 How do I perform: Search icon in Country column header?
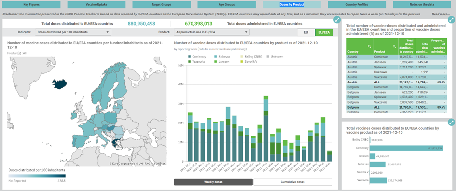[x=369, y=46]
